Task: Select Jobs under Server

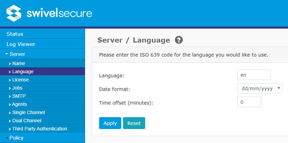Action: [42, 88]
